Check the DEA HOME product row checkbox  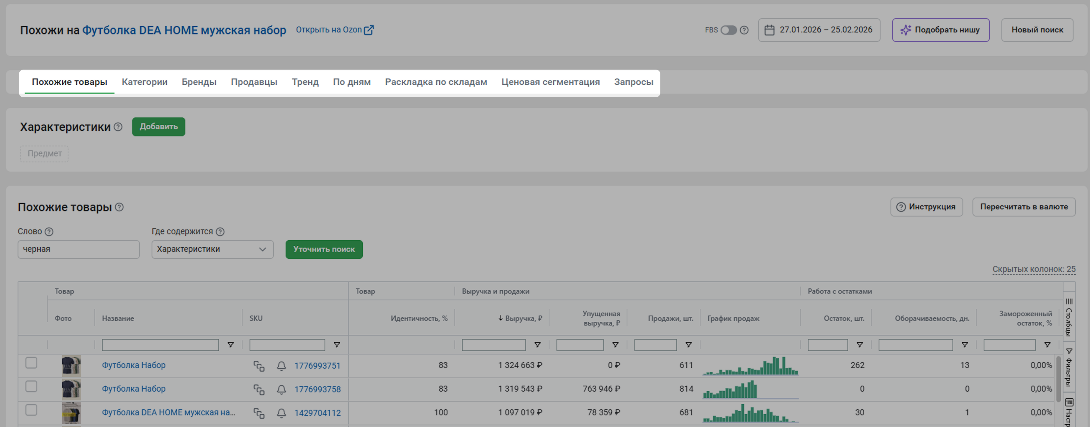click(31, 410)
